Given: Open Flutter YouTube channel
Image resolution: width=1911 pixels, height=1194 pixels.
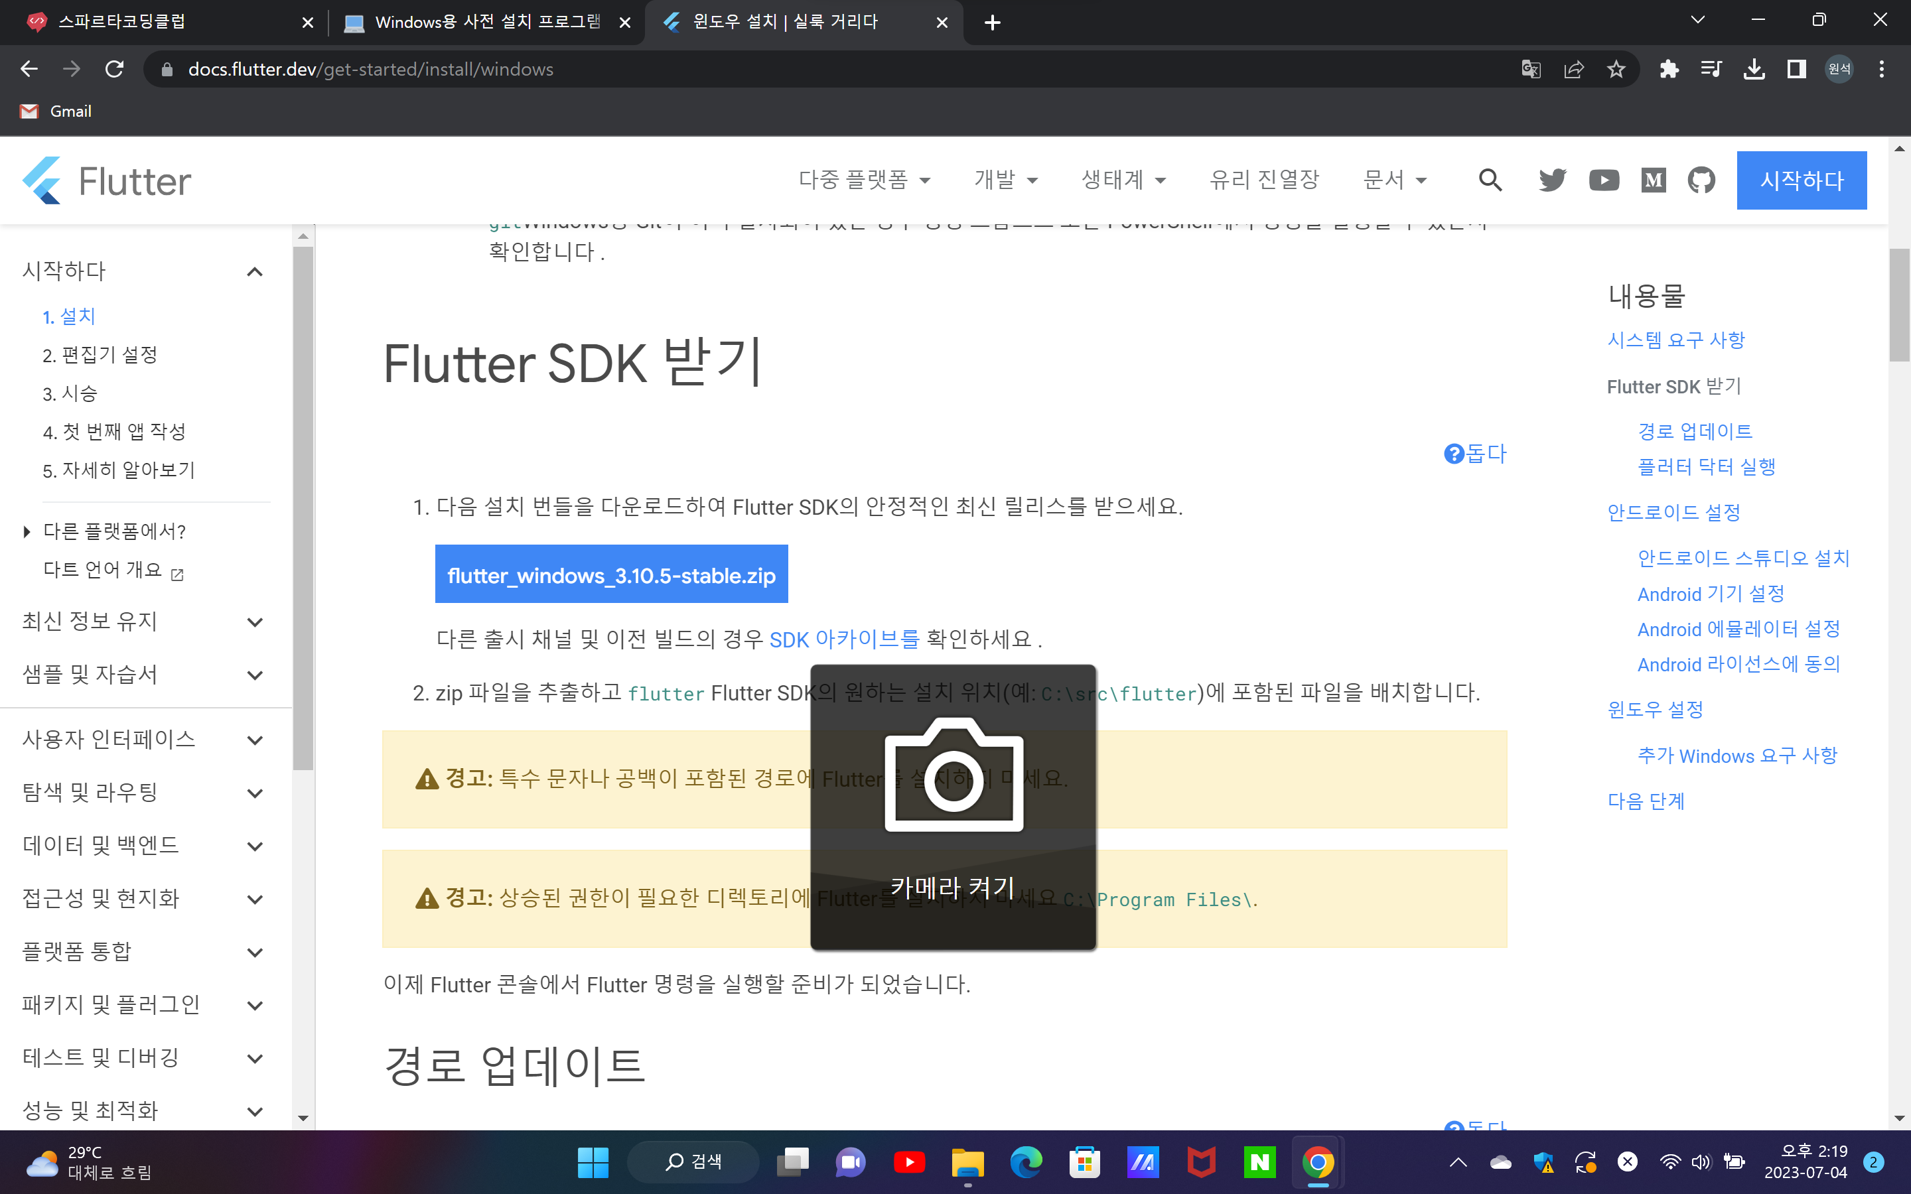Looking at the screenshot, I should coord(1604,180).
